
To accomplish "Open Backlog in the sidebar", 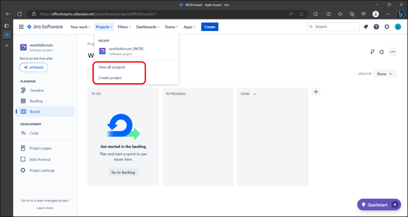I will pos(45,101).
